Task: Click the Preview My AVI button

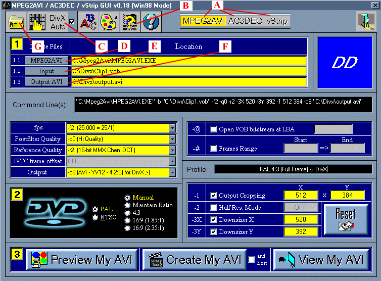Action: click(x=82, y=260)
